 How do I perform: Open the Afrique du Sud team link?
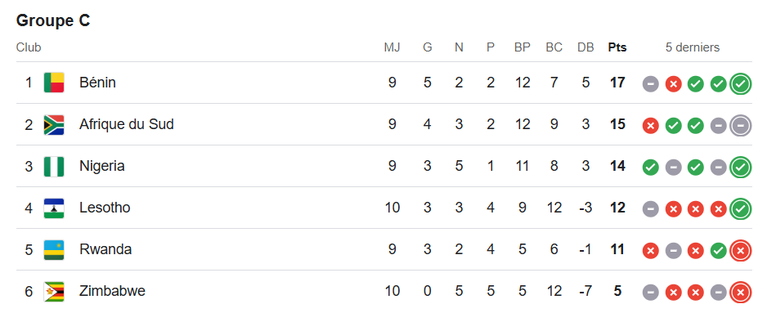click(x=126, y=124)
